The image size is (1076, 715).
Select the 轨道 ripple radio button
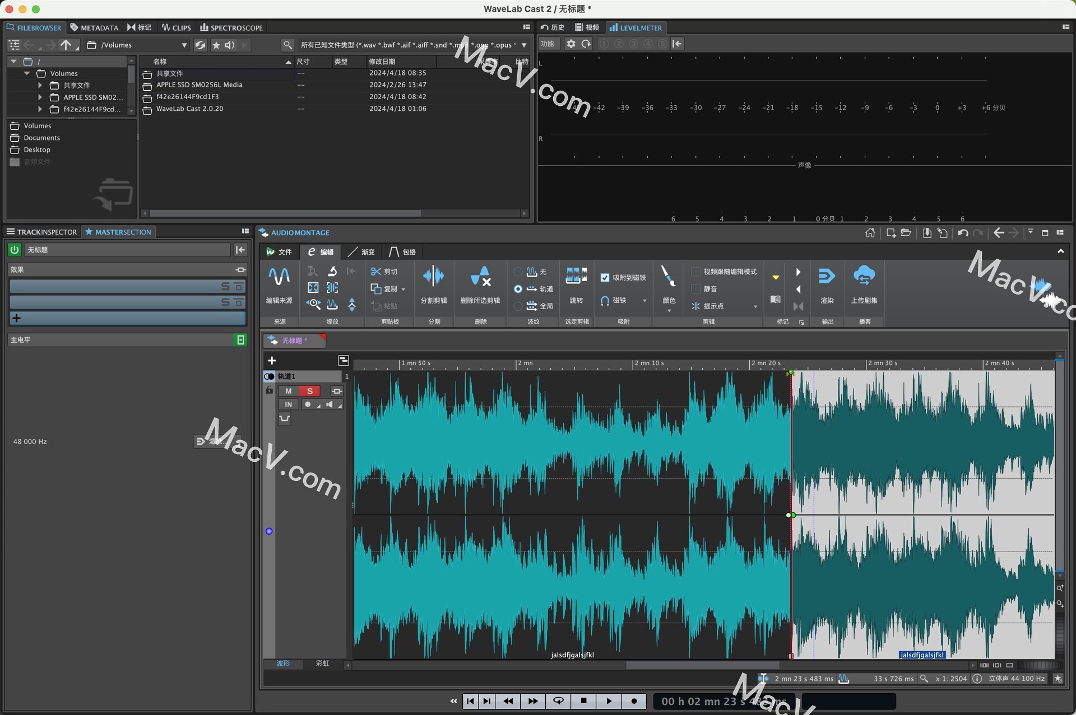pos(518,289)
